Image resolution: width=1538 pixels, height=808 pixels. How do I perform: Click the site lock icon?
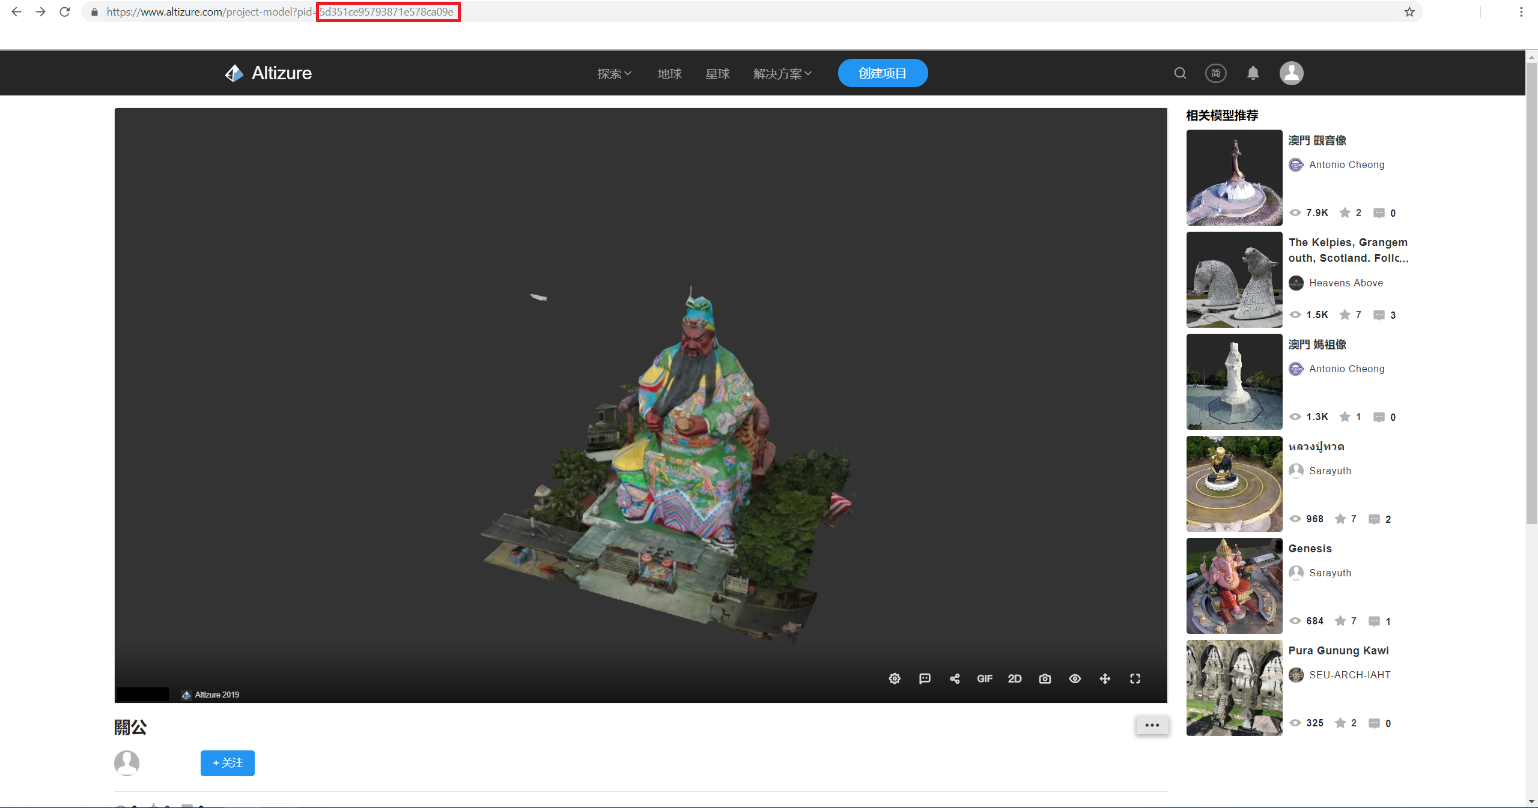tap(94, 11)
